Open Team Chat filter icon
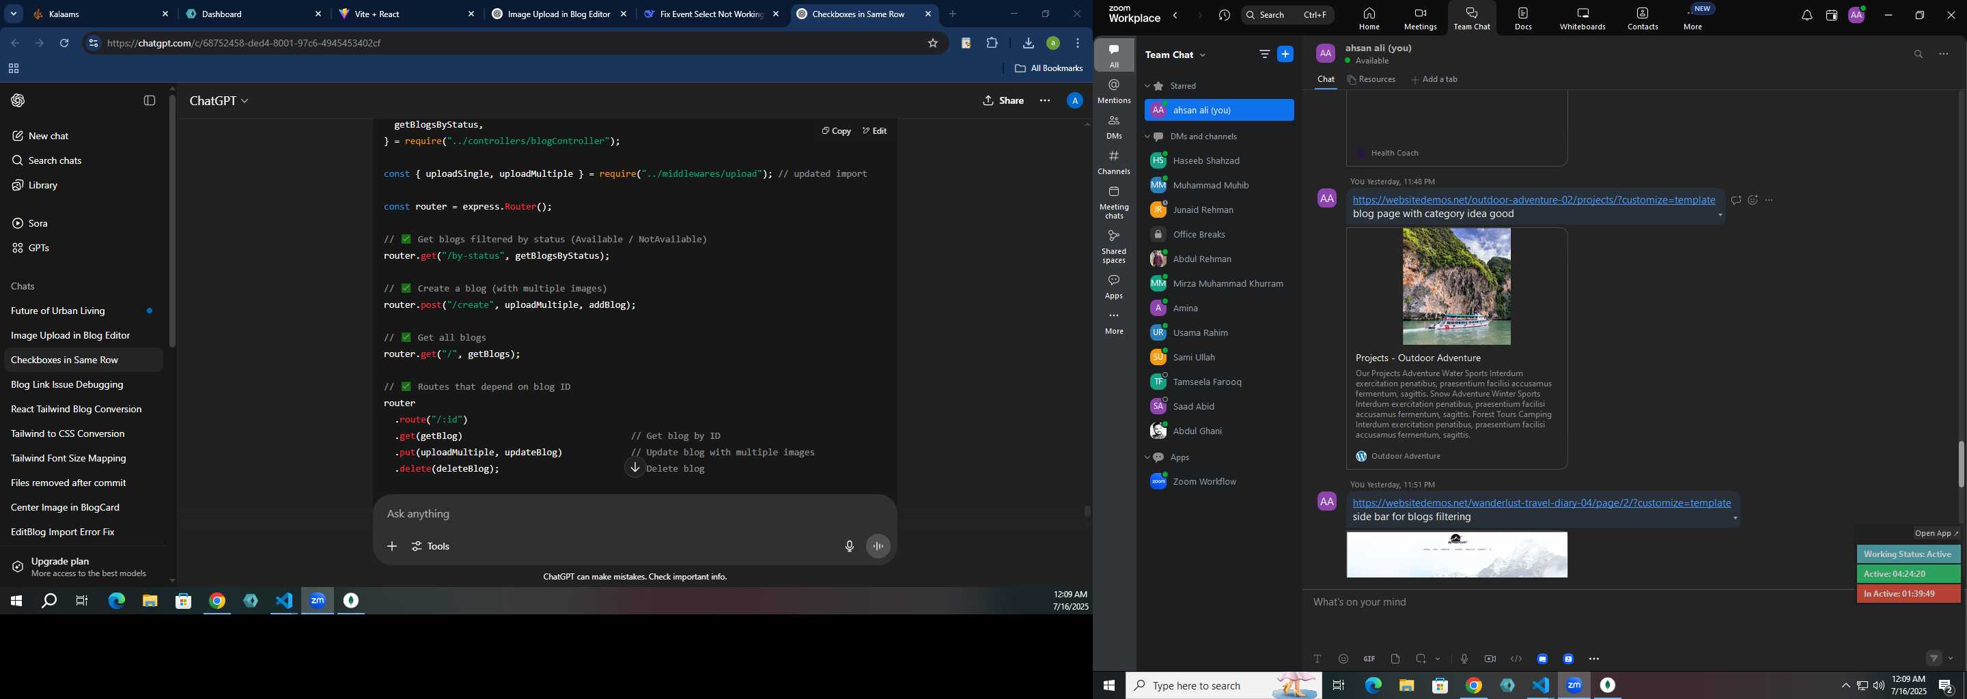The width and height of the screenshot is (1967, 699). pyautogui.click(x=1264, y=54)
